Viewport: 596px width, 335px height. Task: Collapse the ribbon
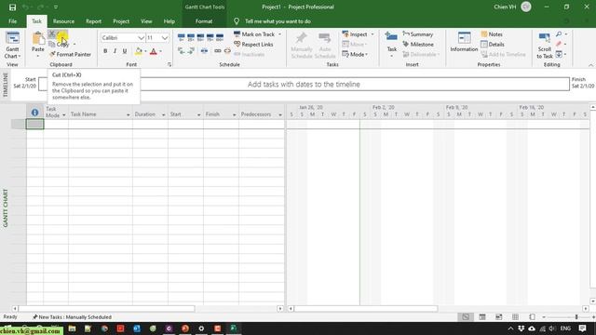(x=590, y=65)
